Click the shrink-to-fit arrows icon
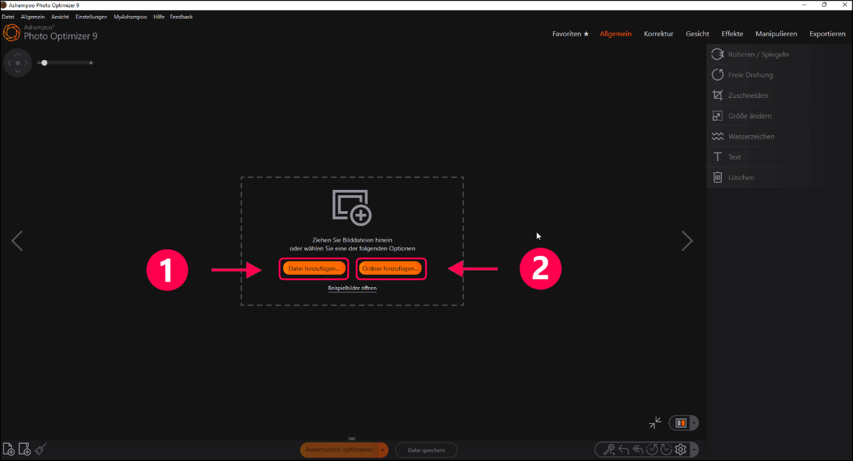The height and width of the screenshot is (461, 853). (x=655, y=423)
